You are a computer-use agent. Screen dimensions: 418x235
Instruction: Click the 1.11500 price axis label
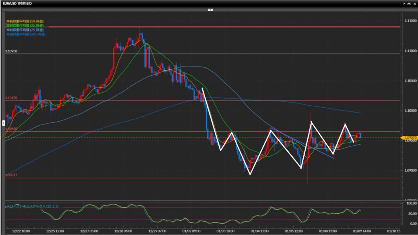pyautogui.click(x=409, y=20)
